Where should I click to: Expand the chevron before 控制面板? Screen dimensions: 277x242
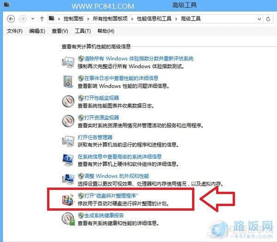point(59,19)
